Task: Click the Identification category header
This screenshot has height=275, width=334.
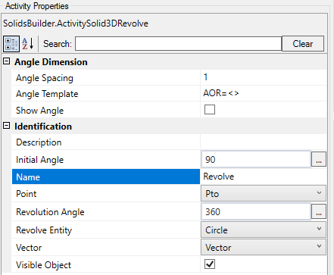Action: (43, 127)
